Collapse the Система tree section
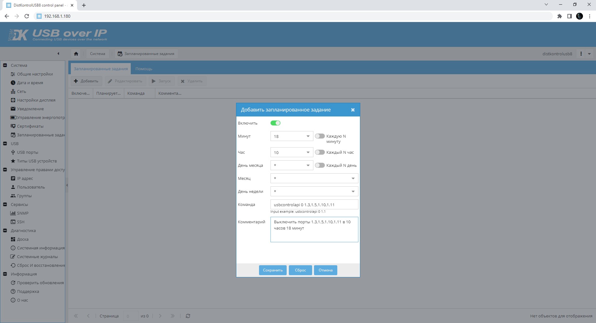 pyautogui.click(x=5, y=65)
